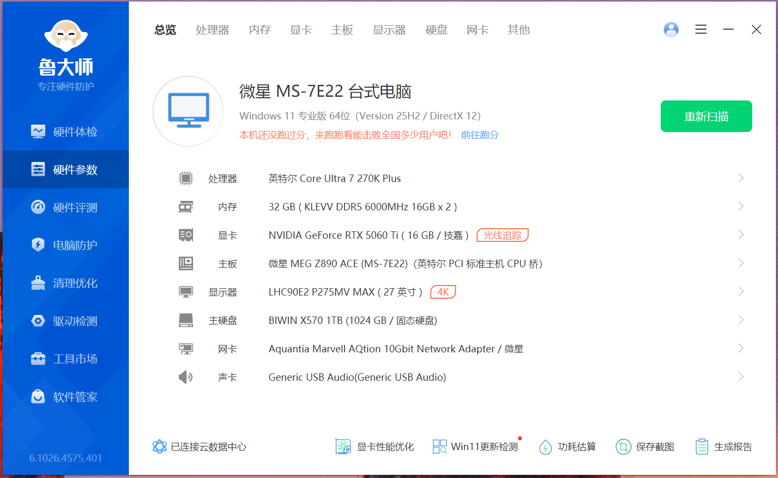Click the 清理优化 broom icon
This screenshot has height=478, width=778.
(38, 283)
